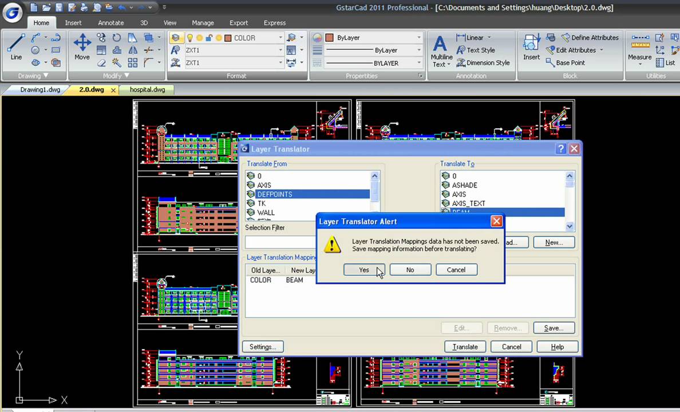Open the Edit Attributes dropdown

coord(602,50)
